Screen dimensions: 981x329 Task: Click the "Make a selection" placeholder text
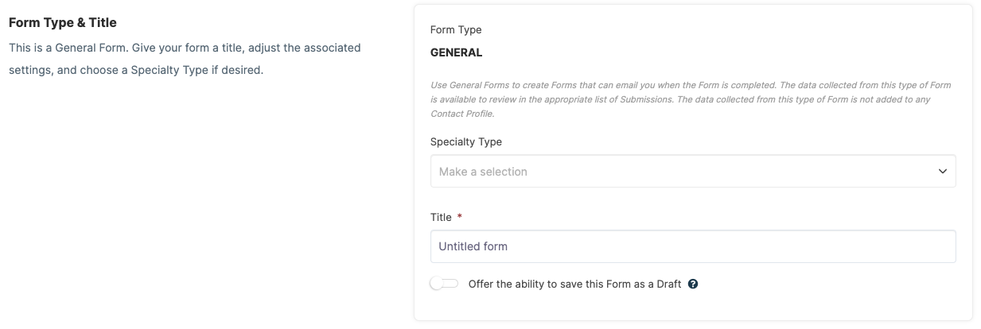point(483,172)
